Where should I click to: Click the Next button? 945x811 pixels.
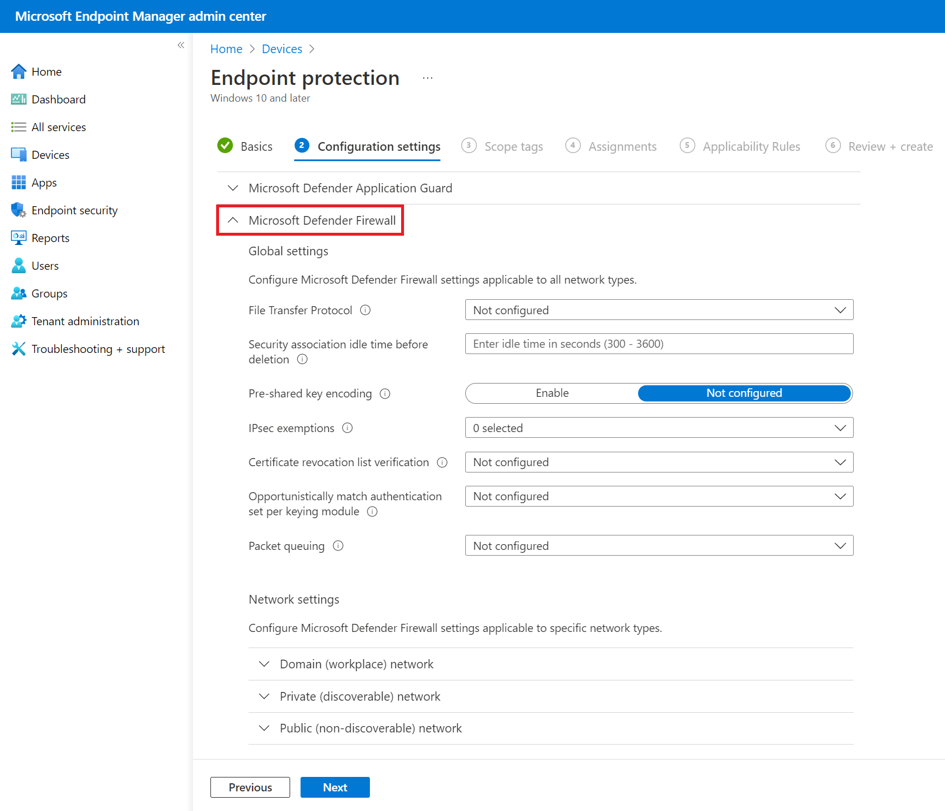click(x=335, y=787)
